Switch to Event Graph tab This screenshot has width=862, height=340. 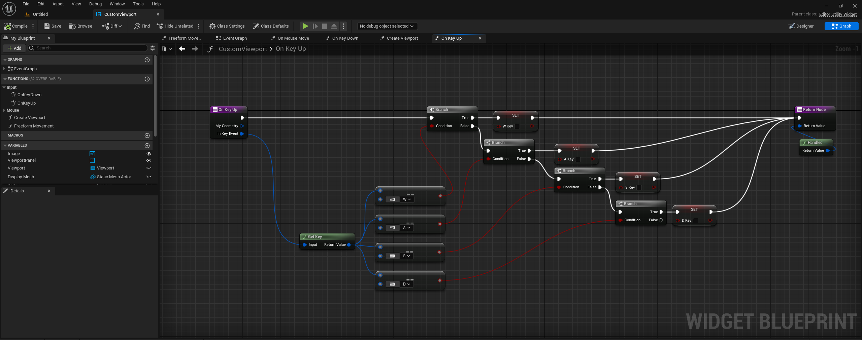(231, 38)
